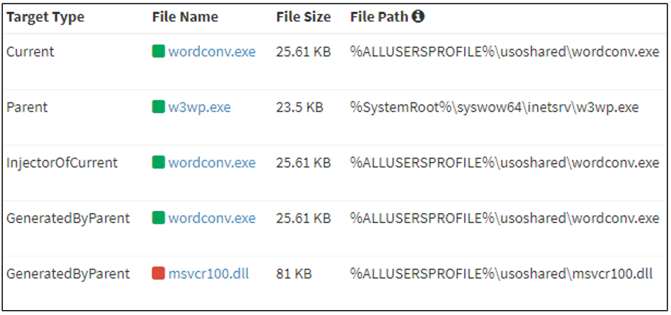This screenshot has width=671, height=315.
Task: Click the green status square beside w3wp.exe
Action: (x=158, y=107)
